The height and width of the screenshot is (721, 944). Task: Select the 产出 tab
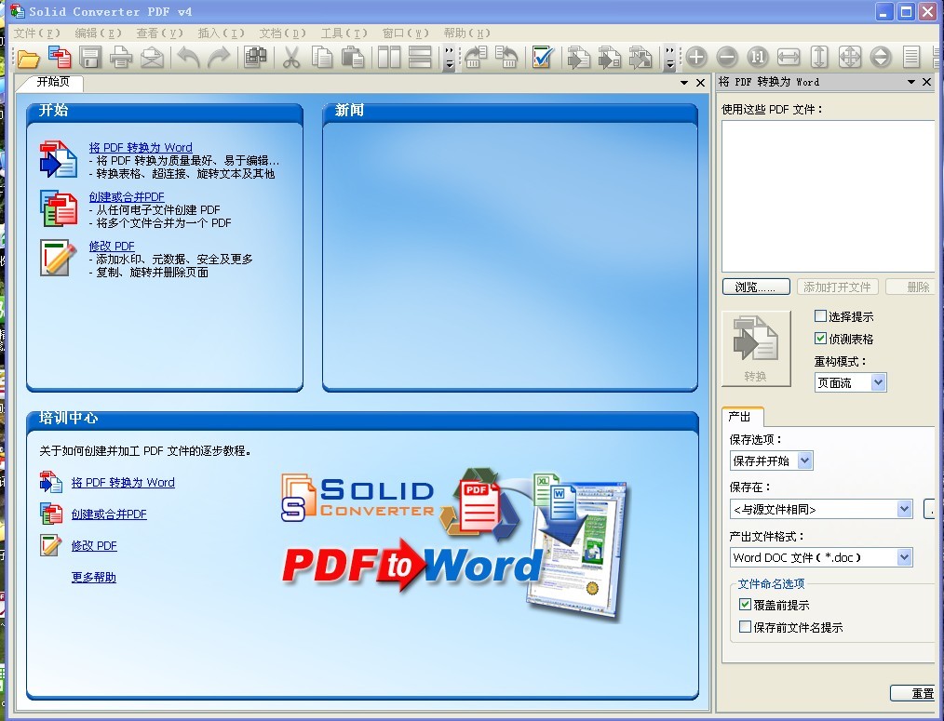(x=740, y=416)
